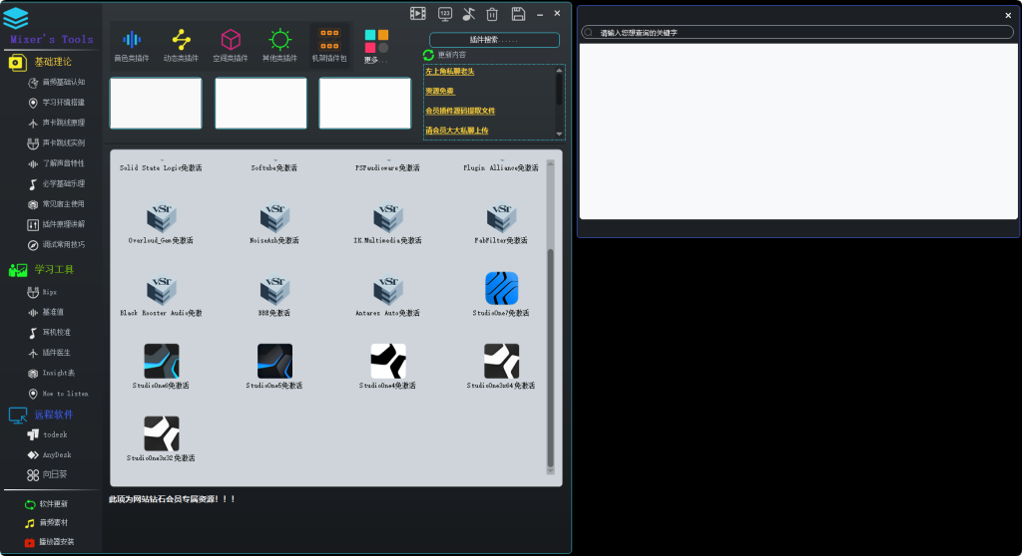Click the 123 monitor icon in top toolbar
1022x556 pixels.
point(445,14)
